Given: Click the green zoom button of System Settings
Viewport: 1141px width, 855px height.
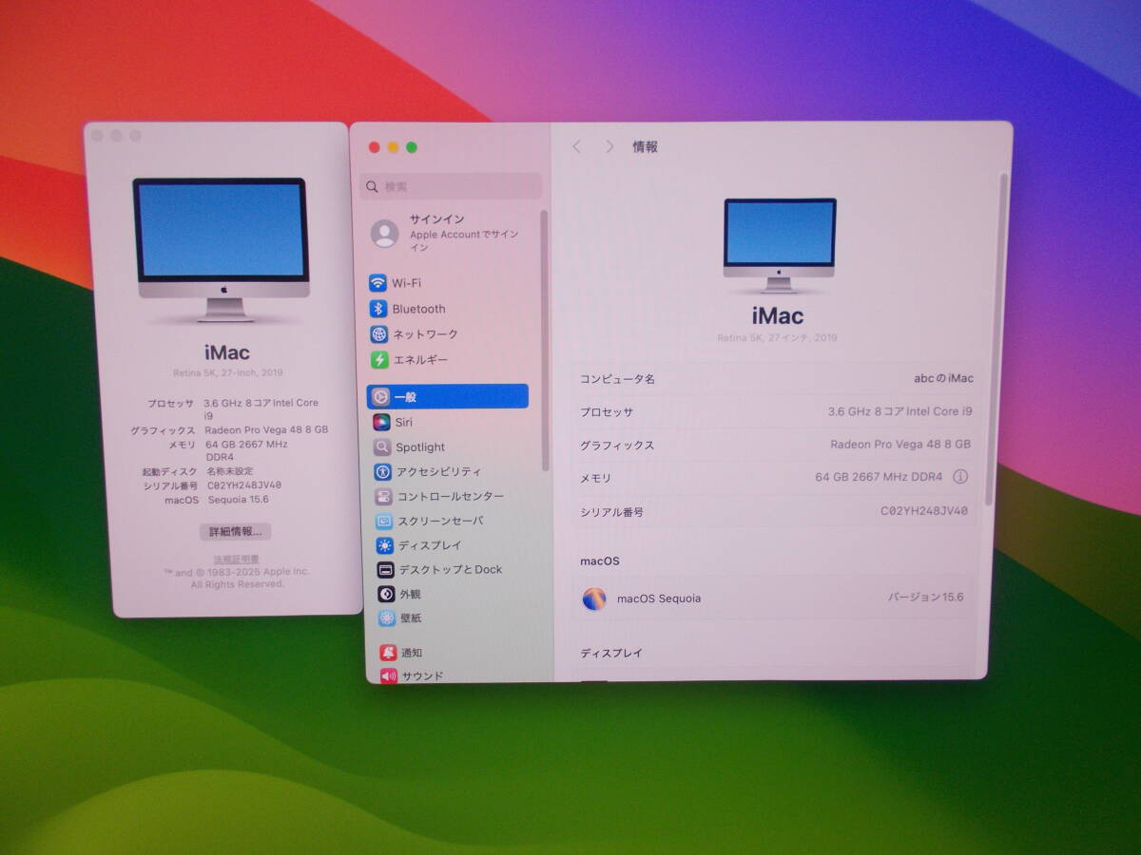Looking at the screenshot, I should [x=412, y=147].
